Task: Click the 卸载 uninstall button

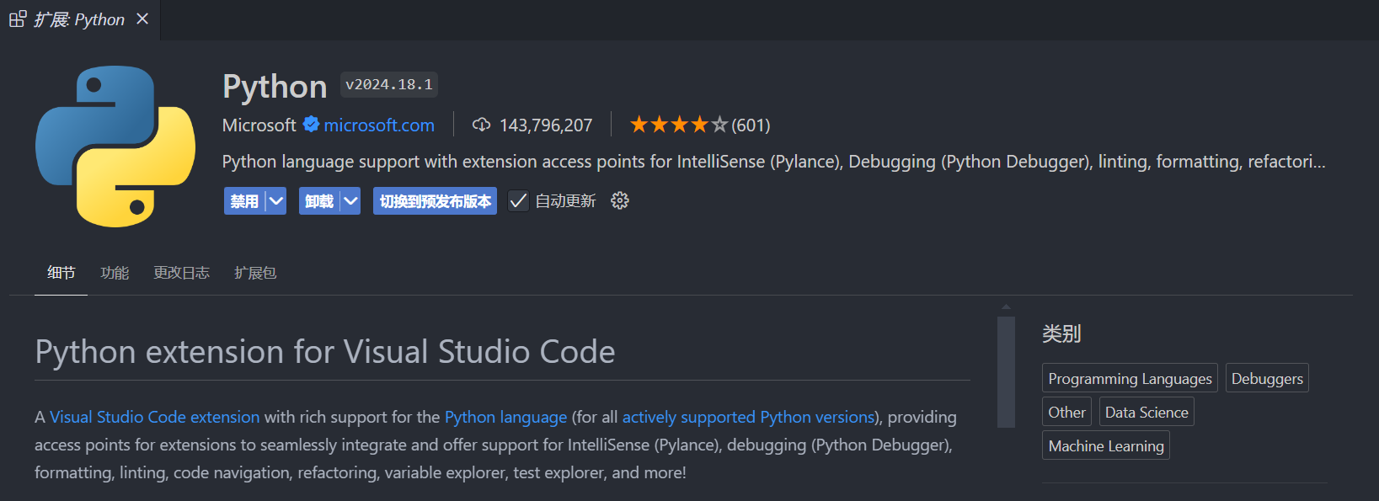Action: (x=319, y=201)
